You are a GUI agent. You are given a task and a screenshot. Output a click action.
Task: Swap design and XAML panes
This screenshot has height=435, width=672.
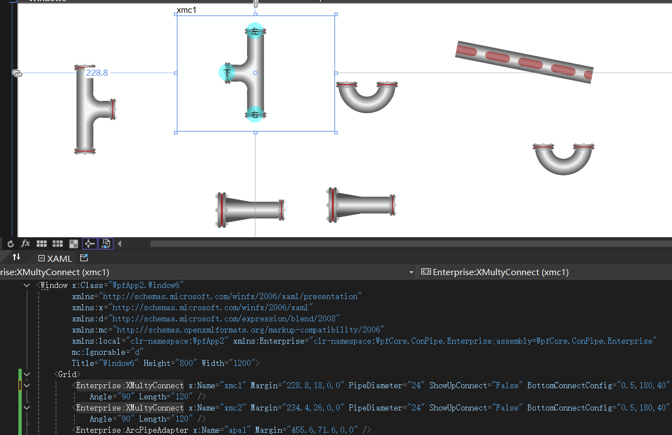coord(16,257)
